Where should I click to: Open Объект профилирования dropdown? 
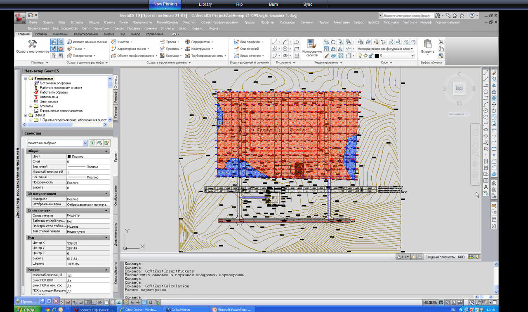(134, 56)
